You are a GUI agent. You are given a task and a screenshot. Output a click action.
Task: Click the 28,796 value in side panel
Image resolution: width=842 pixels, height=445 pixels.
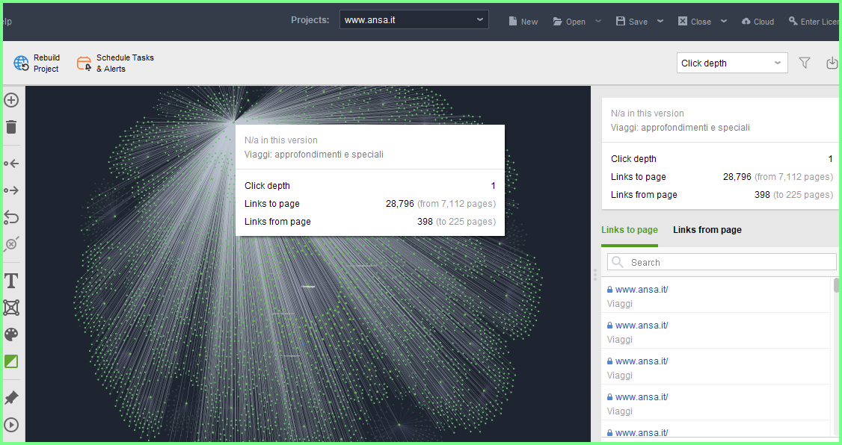pyautogui.click(x=737, y=177)
